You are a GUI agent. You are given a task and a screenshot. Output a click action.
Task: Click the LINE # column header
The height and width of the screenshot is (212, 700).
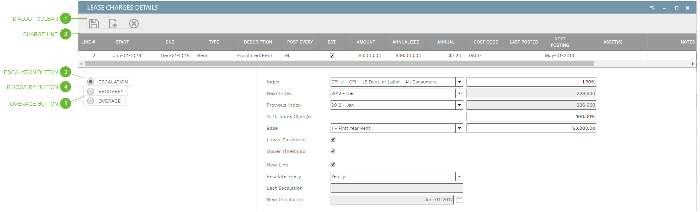(x=88, y=42)
